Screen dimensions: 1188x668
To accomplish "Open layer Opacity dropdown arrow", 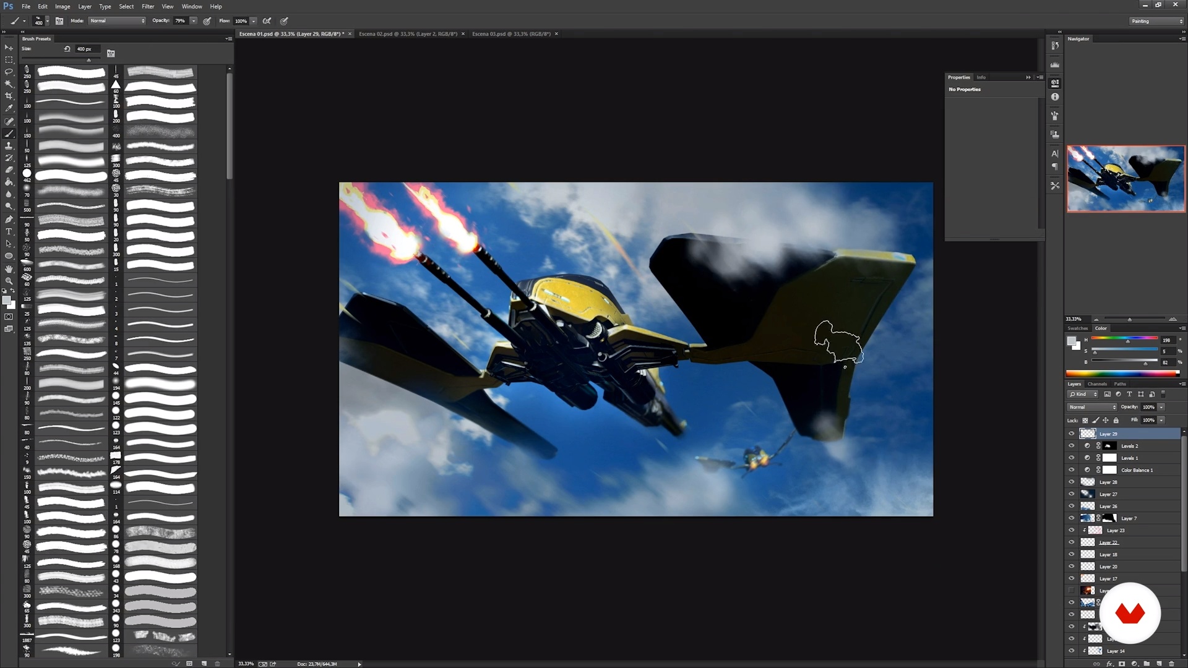I will click(x=1161, y=407).
